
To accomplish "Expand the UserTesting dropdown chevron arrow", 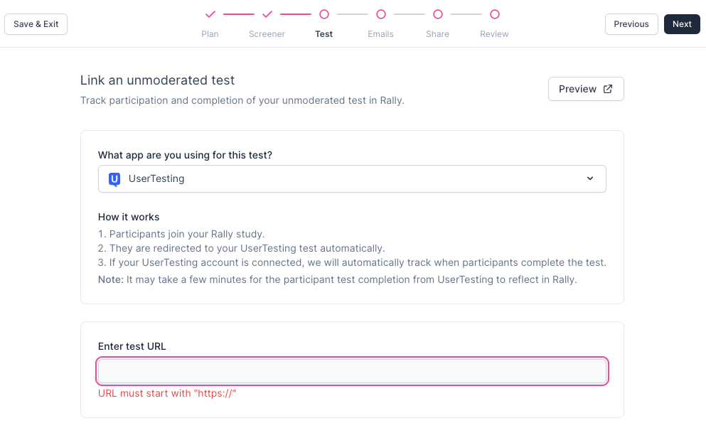I will (x=590, y=179).
